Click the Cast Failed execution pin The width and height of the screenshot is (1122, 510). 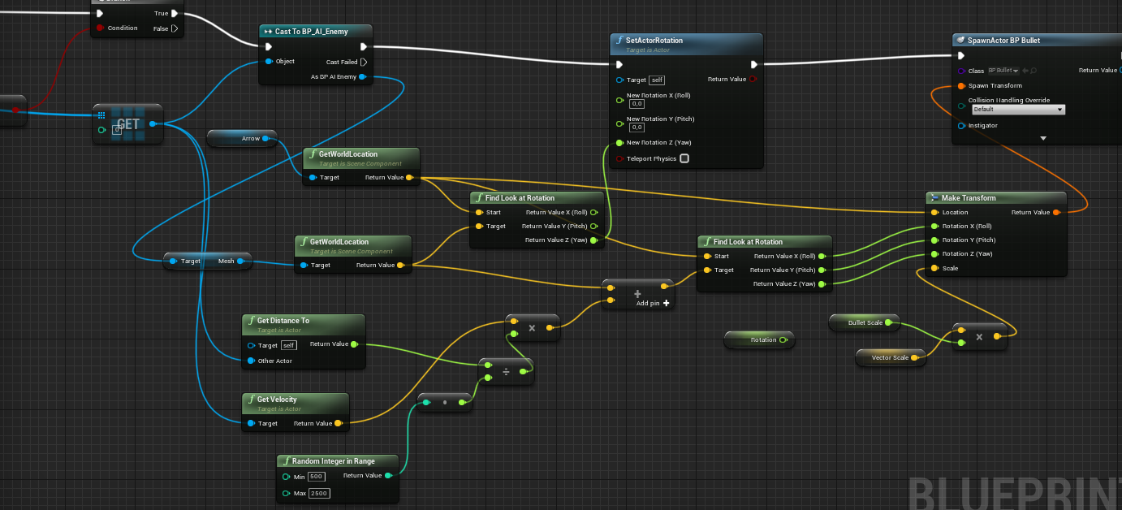coord(363,62)
